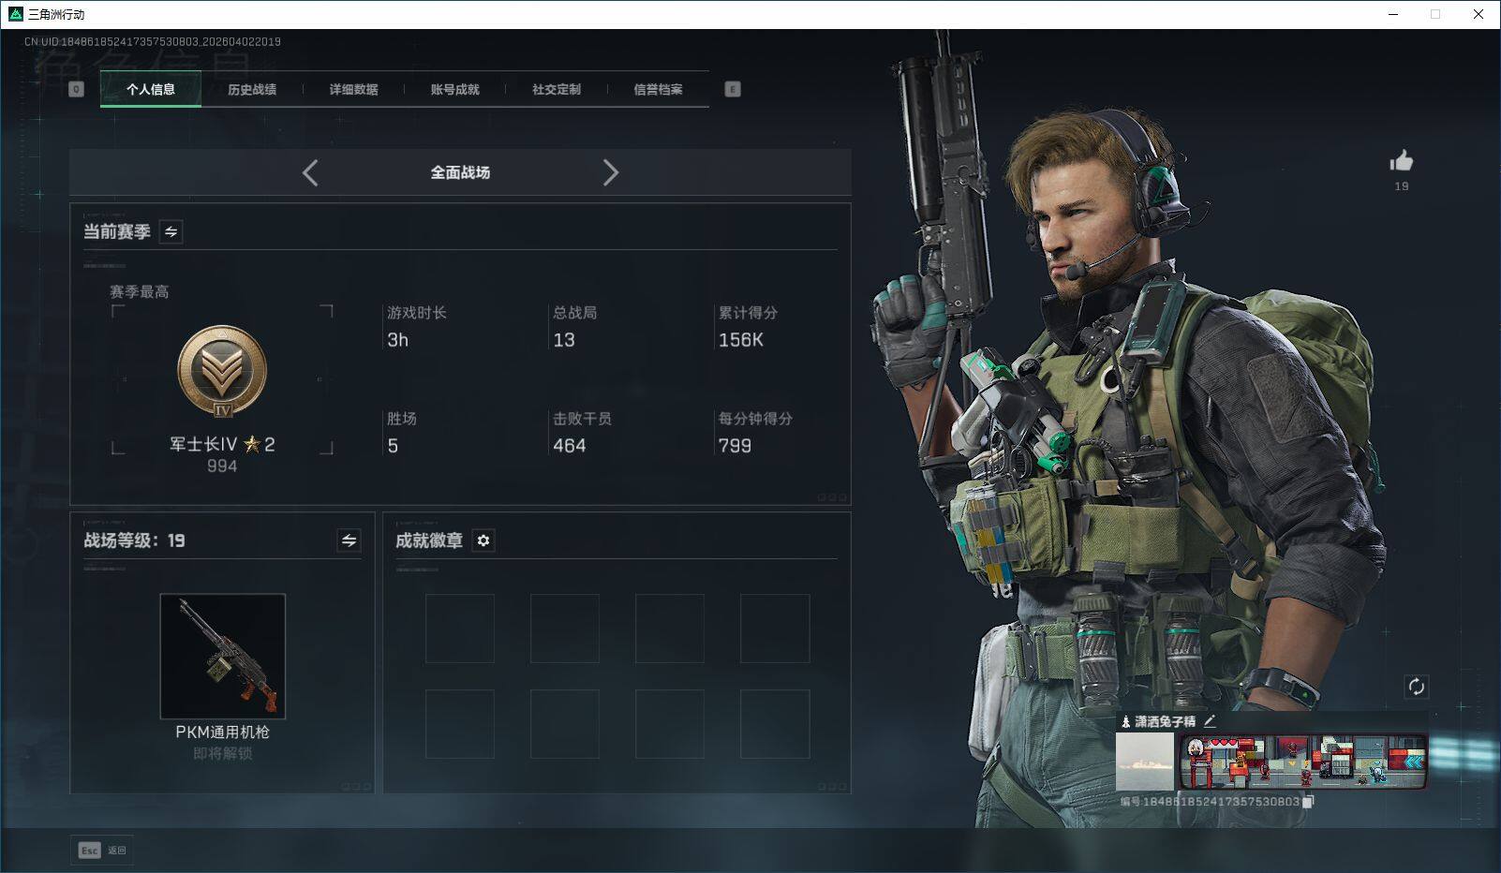Click the E key next-tab icon
The image size is (1501, 873).
(x=733, y=89)
